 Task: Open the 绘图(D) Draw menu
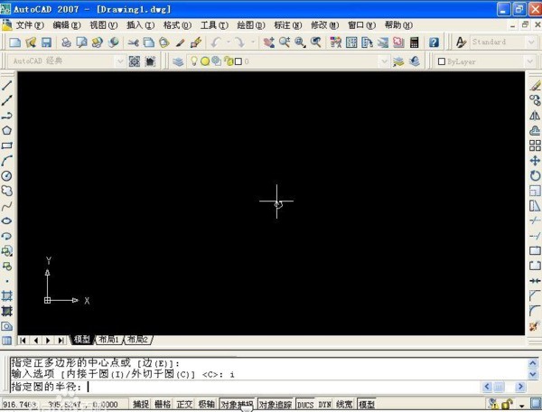click(x=247, y=25)
